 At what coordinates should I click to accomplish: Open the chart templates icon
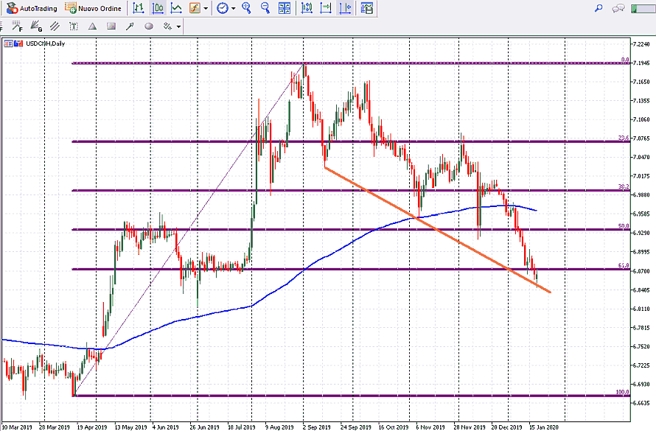(367, 8)
